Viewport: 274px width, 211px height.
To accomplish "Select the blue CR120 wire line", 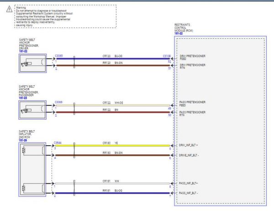I will [113, 59].
